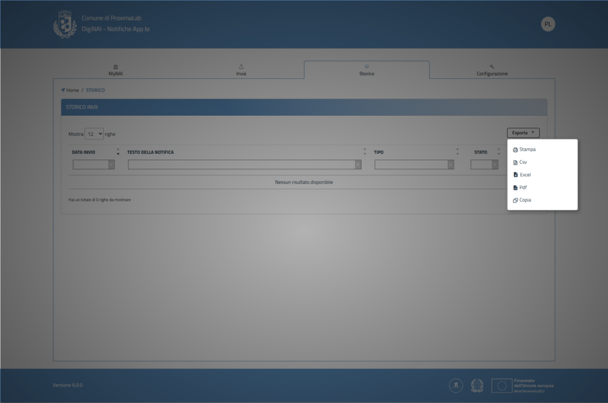Viewport: 608px width, 403px height.
Task: Click the Copia copy option
Action: pyautogui.click(x=522, y=200)
